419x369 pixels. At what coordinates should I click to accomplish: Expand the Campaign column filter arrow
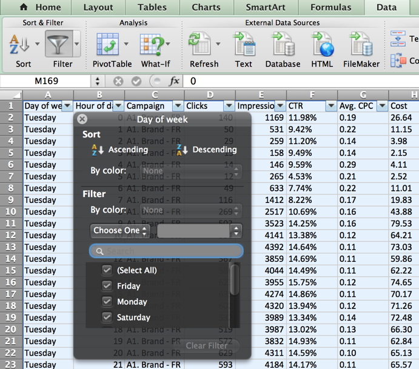point(178,106)
